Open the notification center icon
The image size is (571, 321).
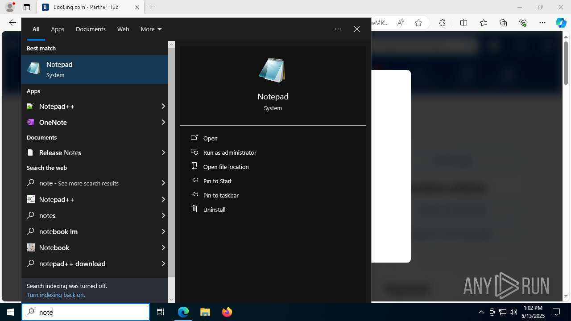[x=556, y=312]
